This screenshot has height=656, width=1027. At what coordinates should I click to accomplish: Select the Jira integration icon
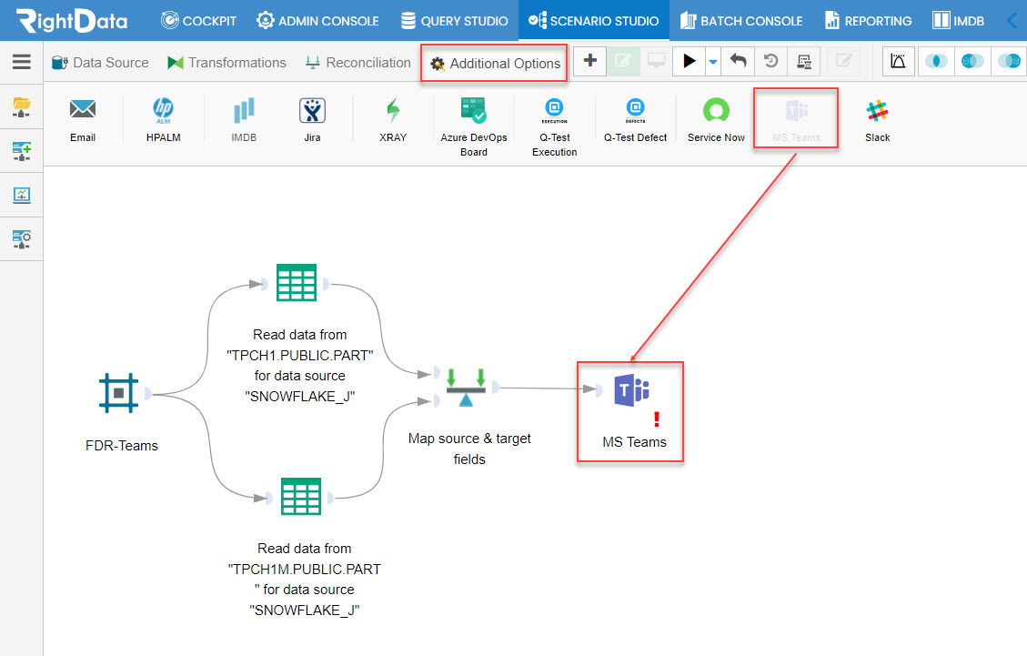(x=312, y=119)
